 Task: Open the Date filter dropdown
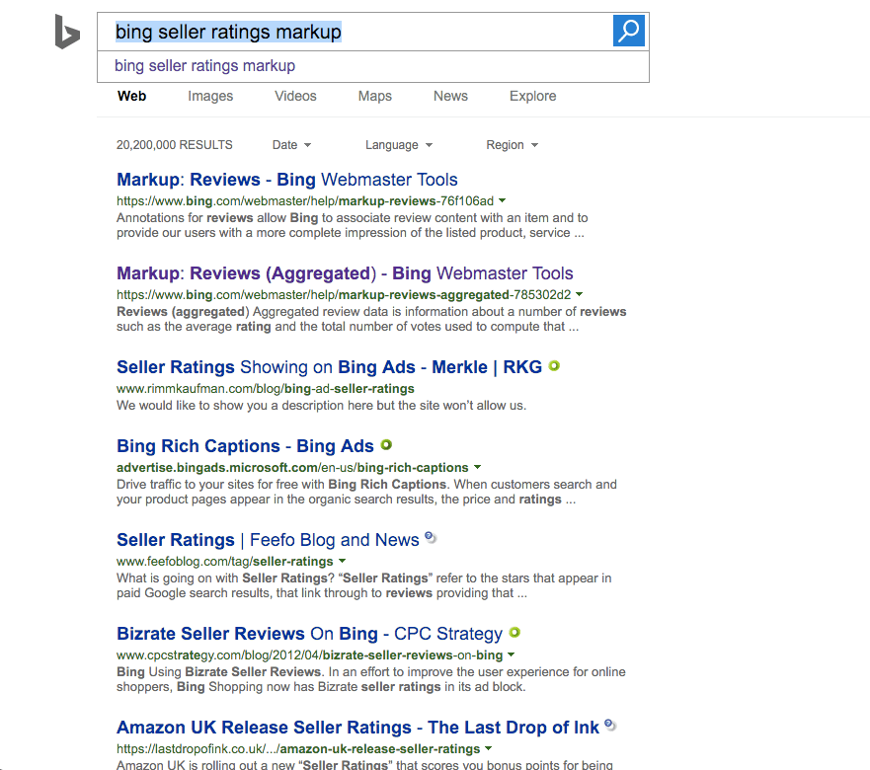click(x=291, y=144)
